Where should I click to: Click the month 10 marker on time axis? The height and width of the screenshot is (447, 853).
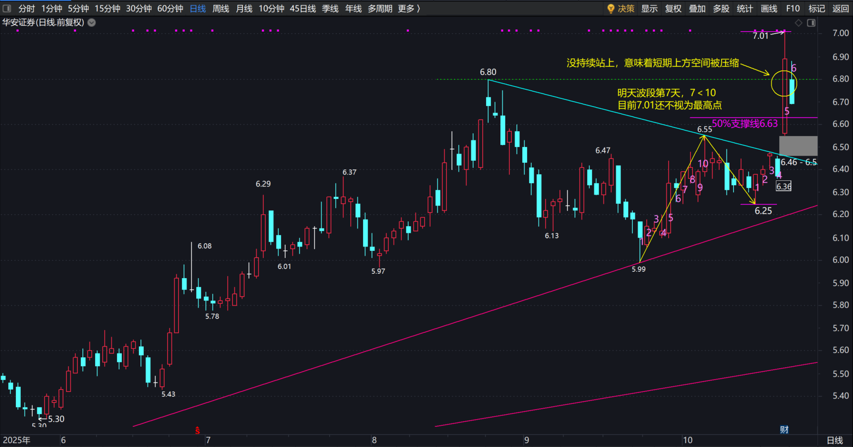(x=687, y=440)
